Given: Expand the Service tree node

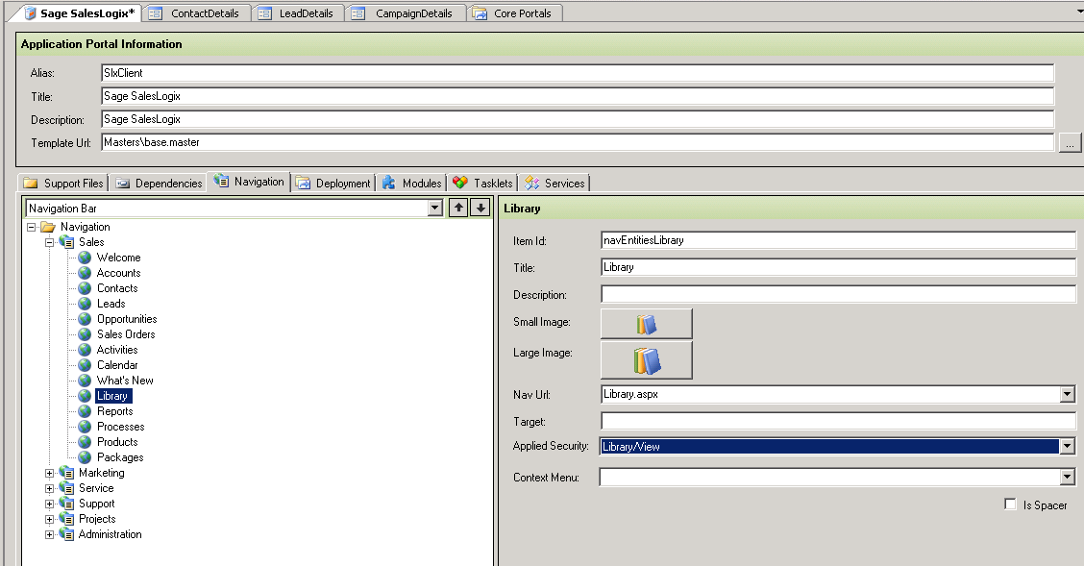Looking at the screenshot, I should pyautogui.click(x=49, y=488).
